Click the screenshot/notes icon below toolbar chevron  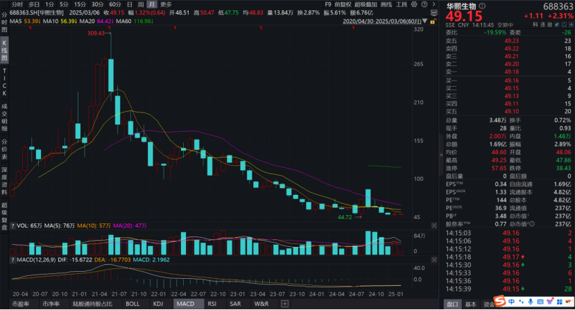coord(434,13)
